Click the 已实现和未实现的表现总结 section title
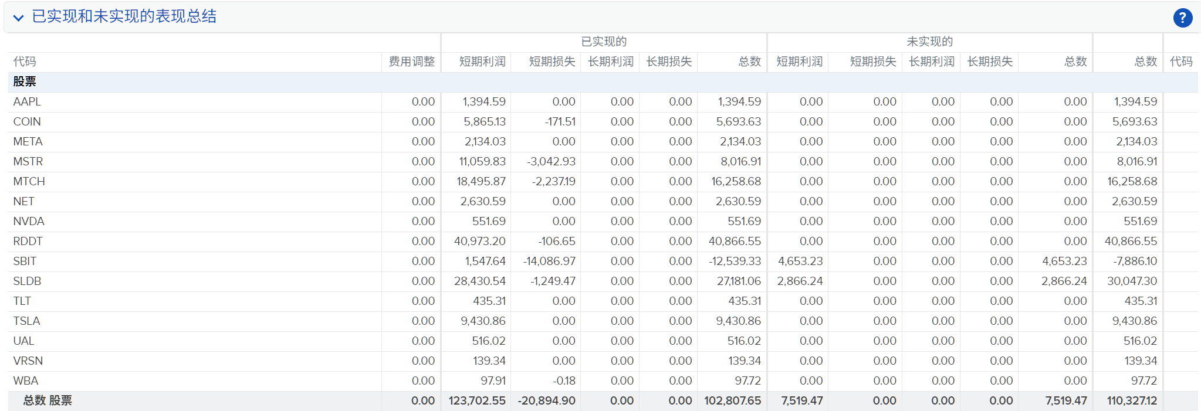The image size is (1201, 411). tap(124, 16)
